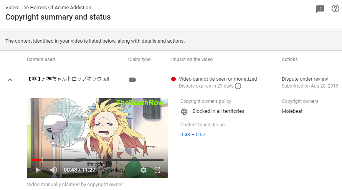
Task: Click the 'Copyright owners' label
Action: 300,101
